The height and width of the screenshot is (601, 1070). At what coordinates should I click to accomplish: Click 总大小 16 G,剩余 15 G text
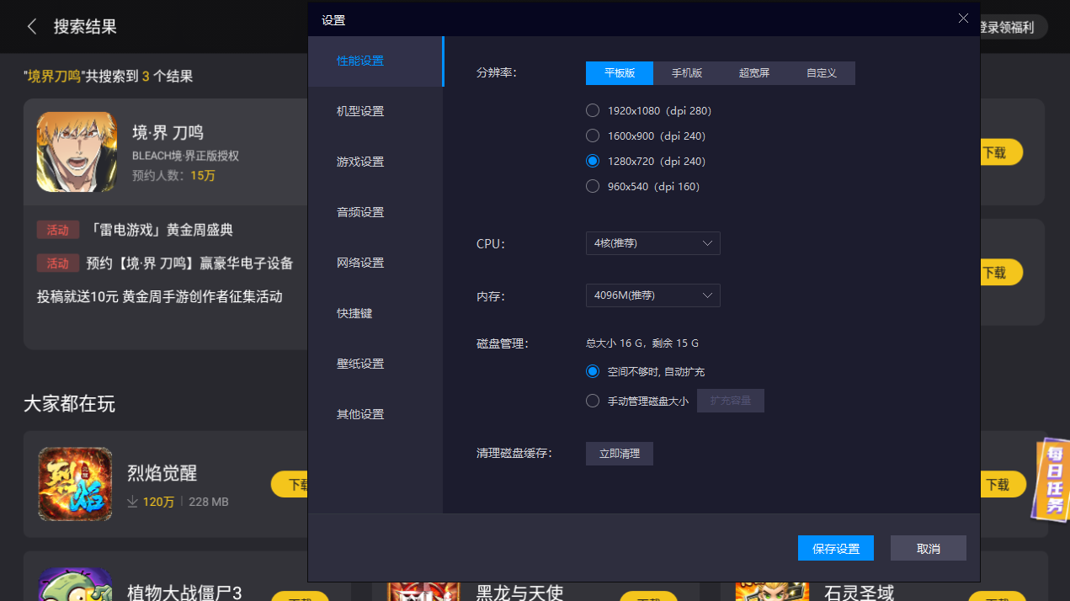pyautogui.click(x=642, y=343)
